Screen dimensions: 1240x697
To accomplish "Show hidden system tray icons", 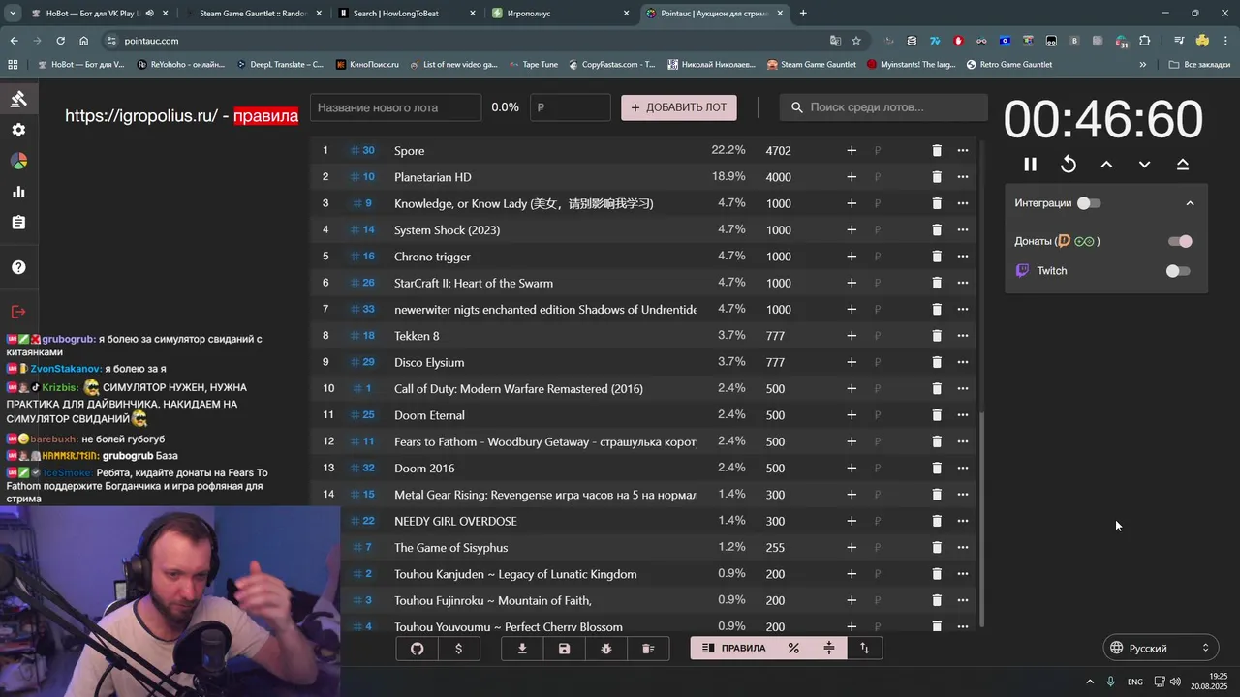I will 1090,682.
